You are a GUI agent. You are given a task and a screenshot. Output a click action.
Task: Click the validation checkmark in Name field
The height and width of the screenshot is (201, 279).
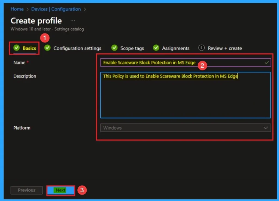(266, 62)
